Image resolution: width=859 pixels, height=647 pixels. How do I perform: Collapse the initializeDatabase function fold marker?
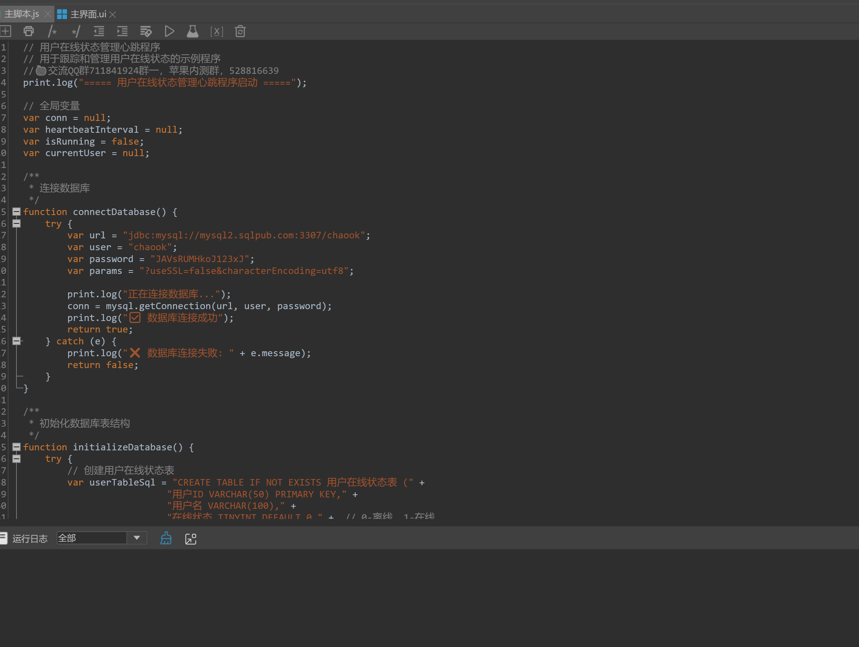(16, 447)
